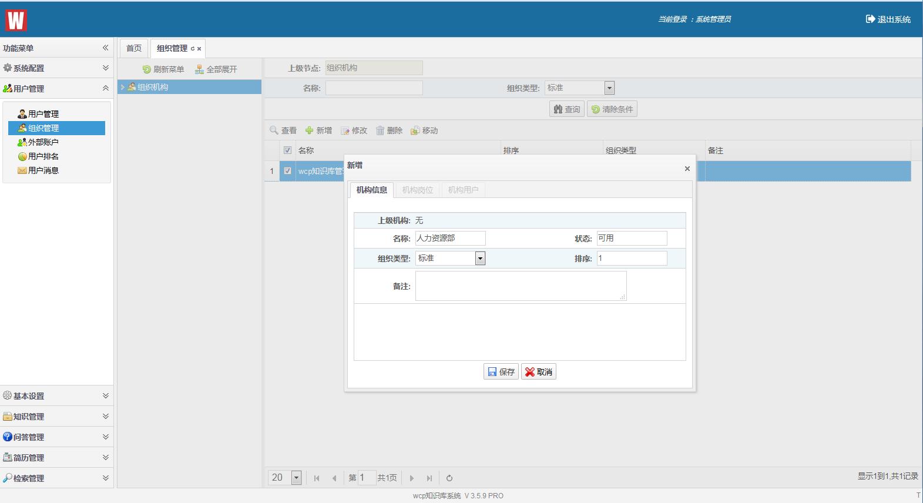Screen dimensions: 923x503
Task: Click 新增 in the grid toolbar
Action: pos(318,130)
